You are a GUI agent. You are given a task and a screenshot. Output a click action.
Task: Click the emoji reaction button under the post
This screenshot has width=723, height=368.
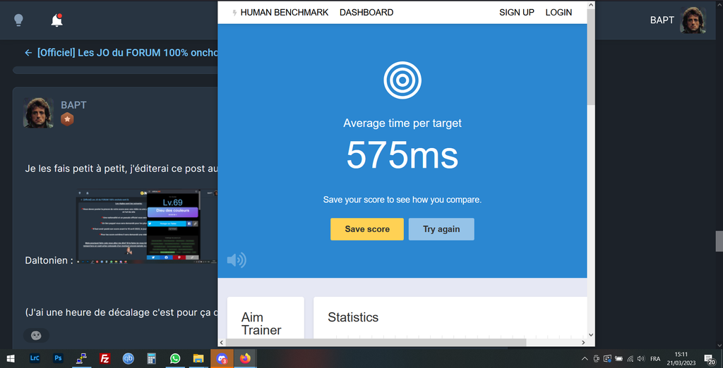(37, 335)
